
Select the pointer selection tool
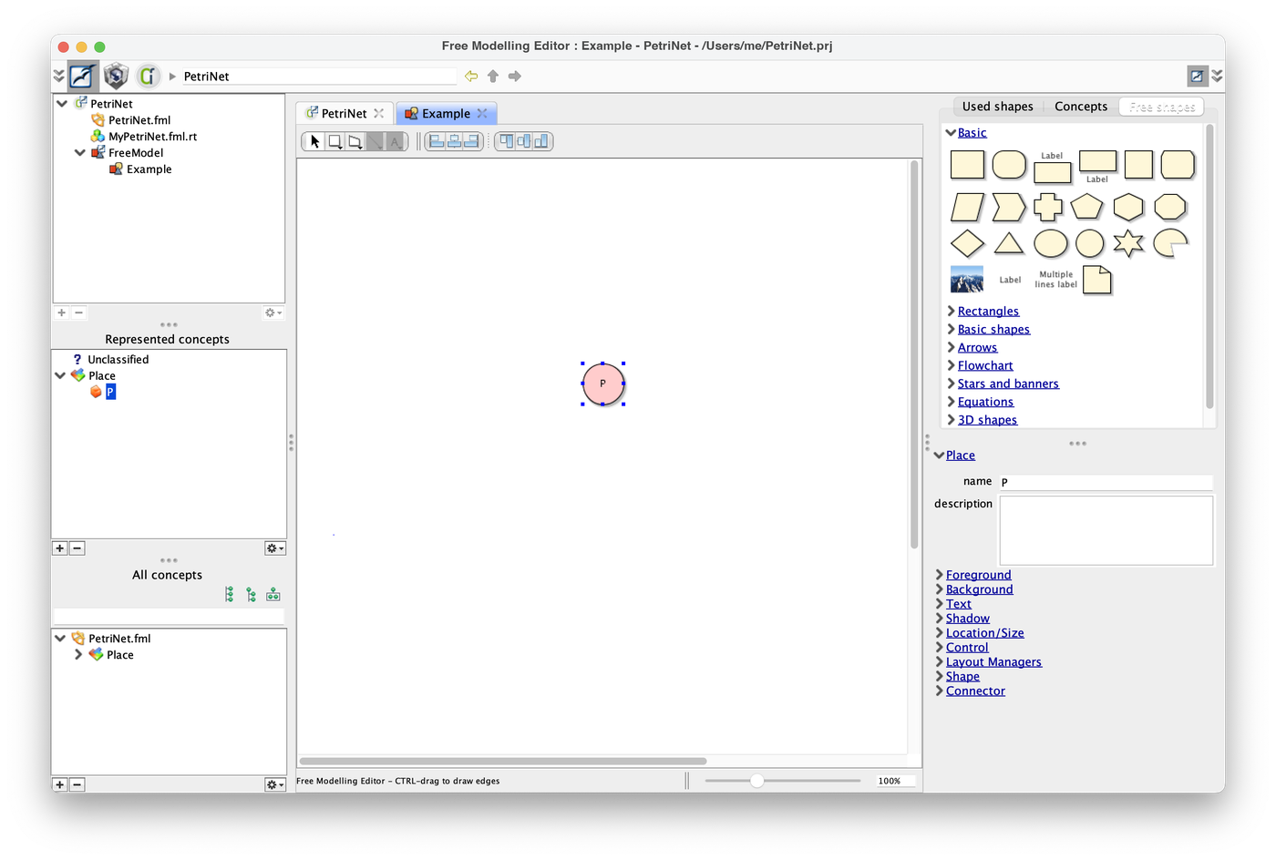[x=315, y=141]
